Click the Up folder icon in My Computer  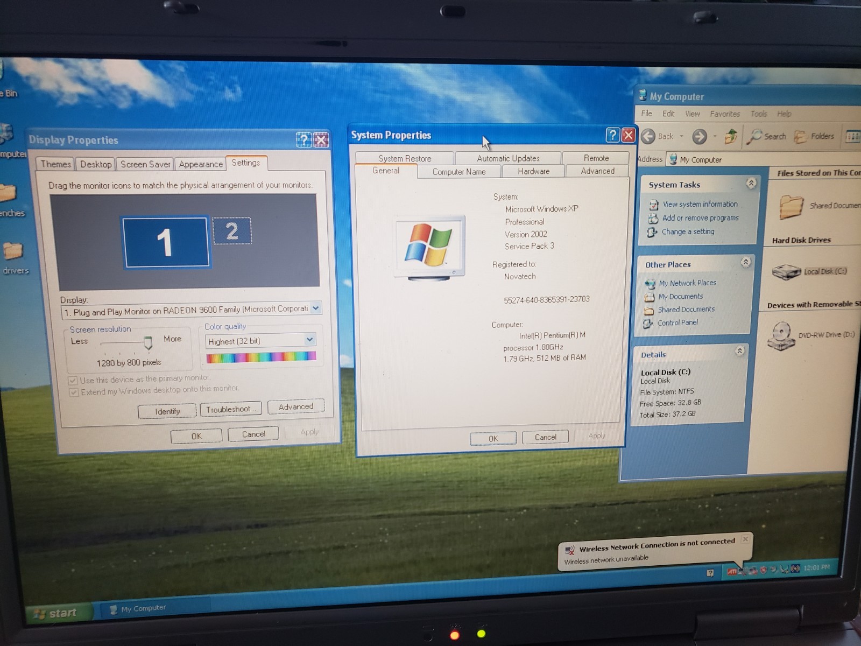(731, 137)
